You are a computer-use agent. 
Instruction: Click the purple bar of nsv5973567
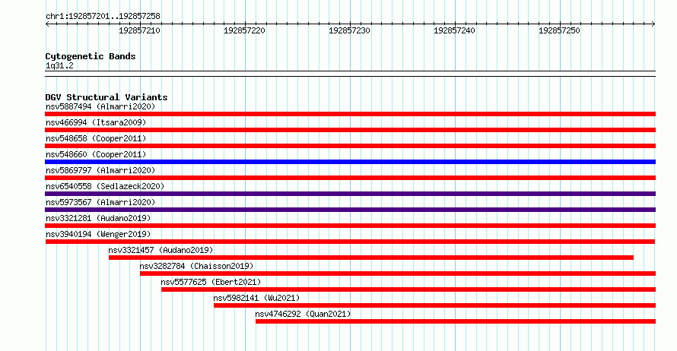pos(350,210)
